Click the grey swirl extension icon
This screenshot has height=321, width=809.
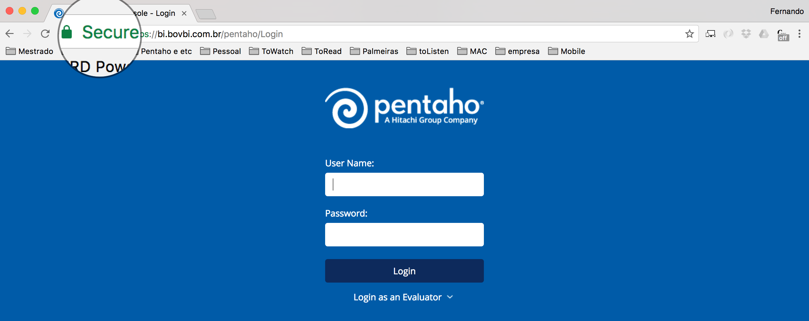(x=728, y=34)
